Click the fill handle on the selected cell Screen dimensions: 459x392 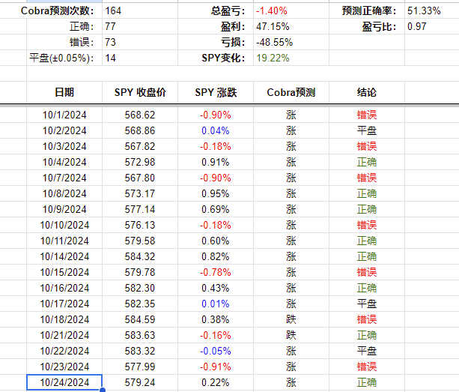point(102,390)
